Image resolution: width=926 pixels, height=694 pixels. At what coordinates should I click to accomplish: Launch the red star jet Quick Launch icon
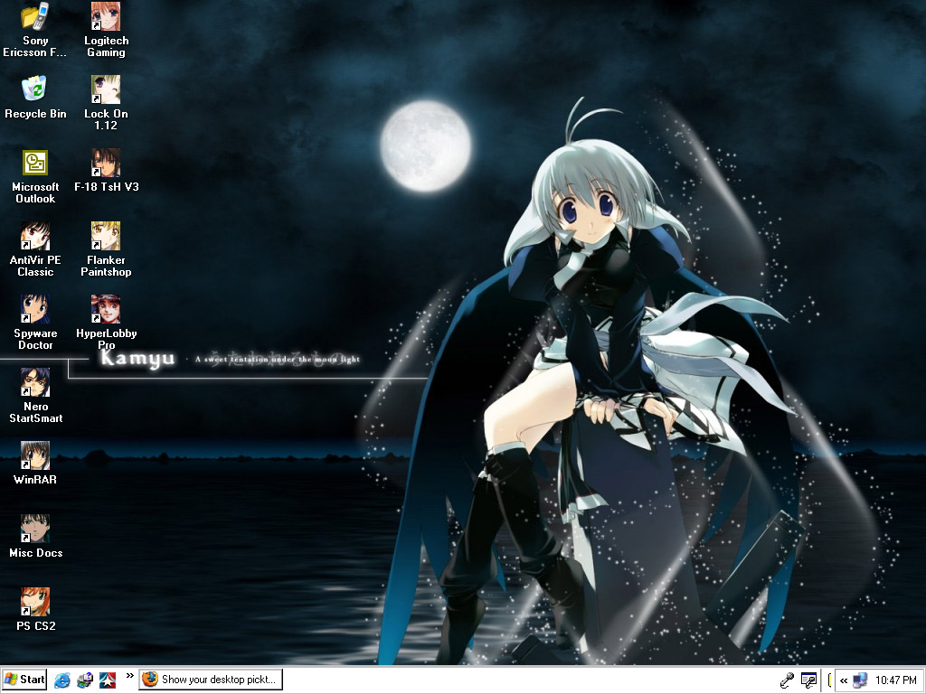click(108, 680)
